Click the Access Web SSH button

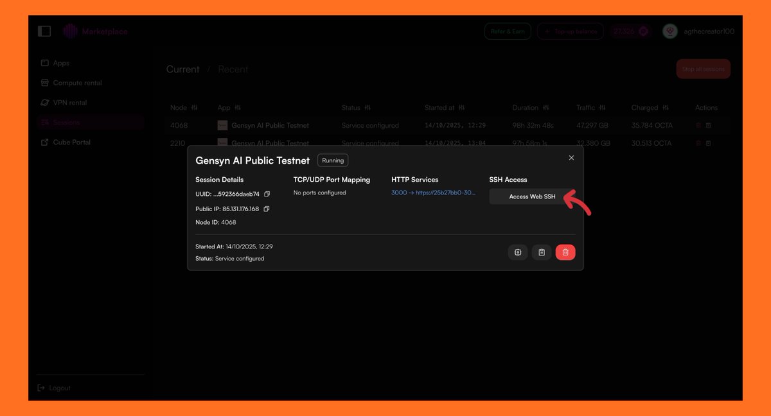pyautogui.click(x=532, y=196)
